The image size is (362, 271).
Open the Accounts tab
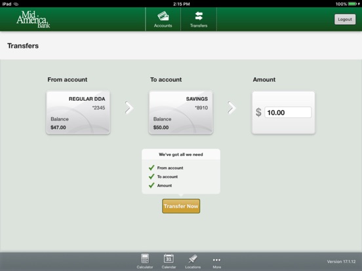(163, 20)
